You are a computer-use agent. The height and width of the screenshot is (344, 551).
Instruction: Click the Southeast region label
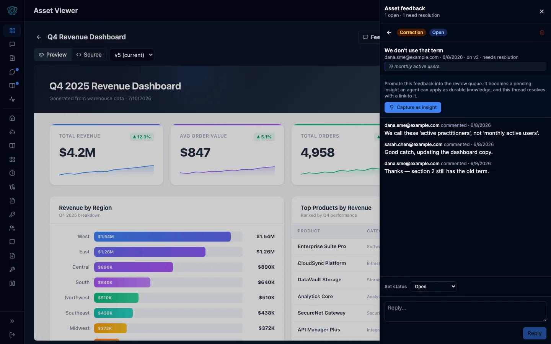77,313
